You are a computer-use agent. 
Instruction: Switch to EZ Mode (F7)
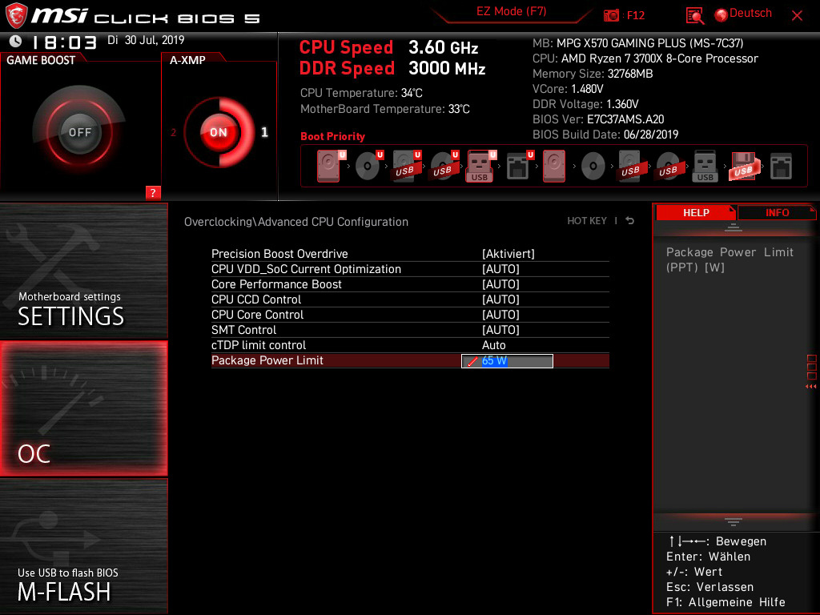coord(512,11)
